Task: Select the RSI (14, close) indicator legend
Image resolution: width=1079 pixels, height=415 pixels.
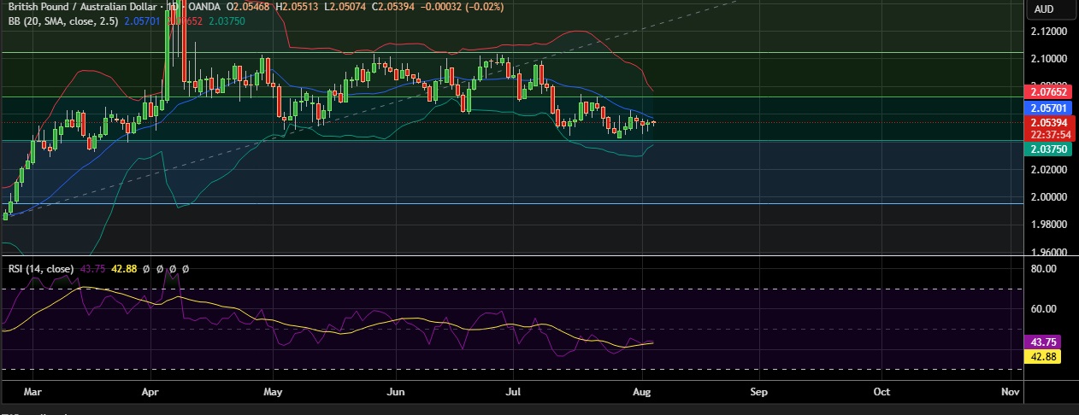Action: click(40, 268)
